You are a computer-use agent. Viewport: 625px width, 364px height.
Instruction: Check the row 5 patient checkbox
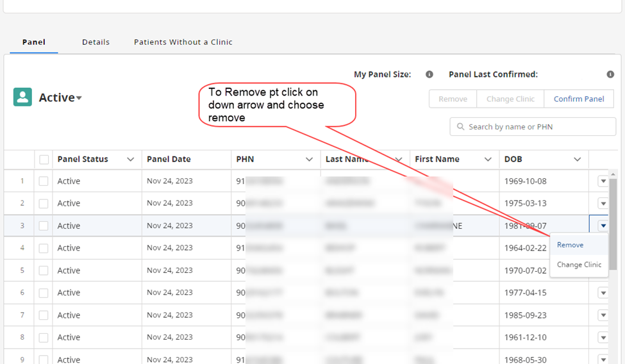pos(44,270)
